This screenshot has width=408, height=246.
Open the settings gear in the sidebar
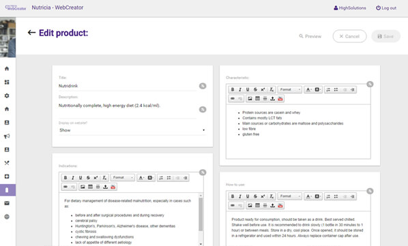click(x=7, y=95)
